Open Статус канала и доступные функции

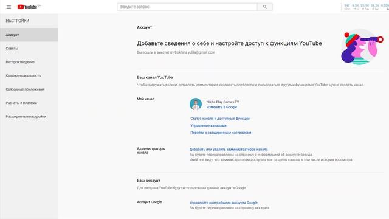(220, 119)
